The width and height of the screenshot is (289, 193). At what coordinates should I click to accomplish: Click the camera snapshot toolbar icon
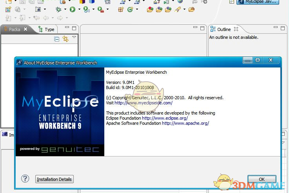tap(38, 9)
